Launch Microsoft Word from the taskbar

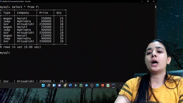click(70, 85)
